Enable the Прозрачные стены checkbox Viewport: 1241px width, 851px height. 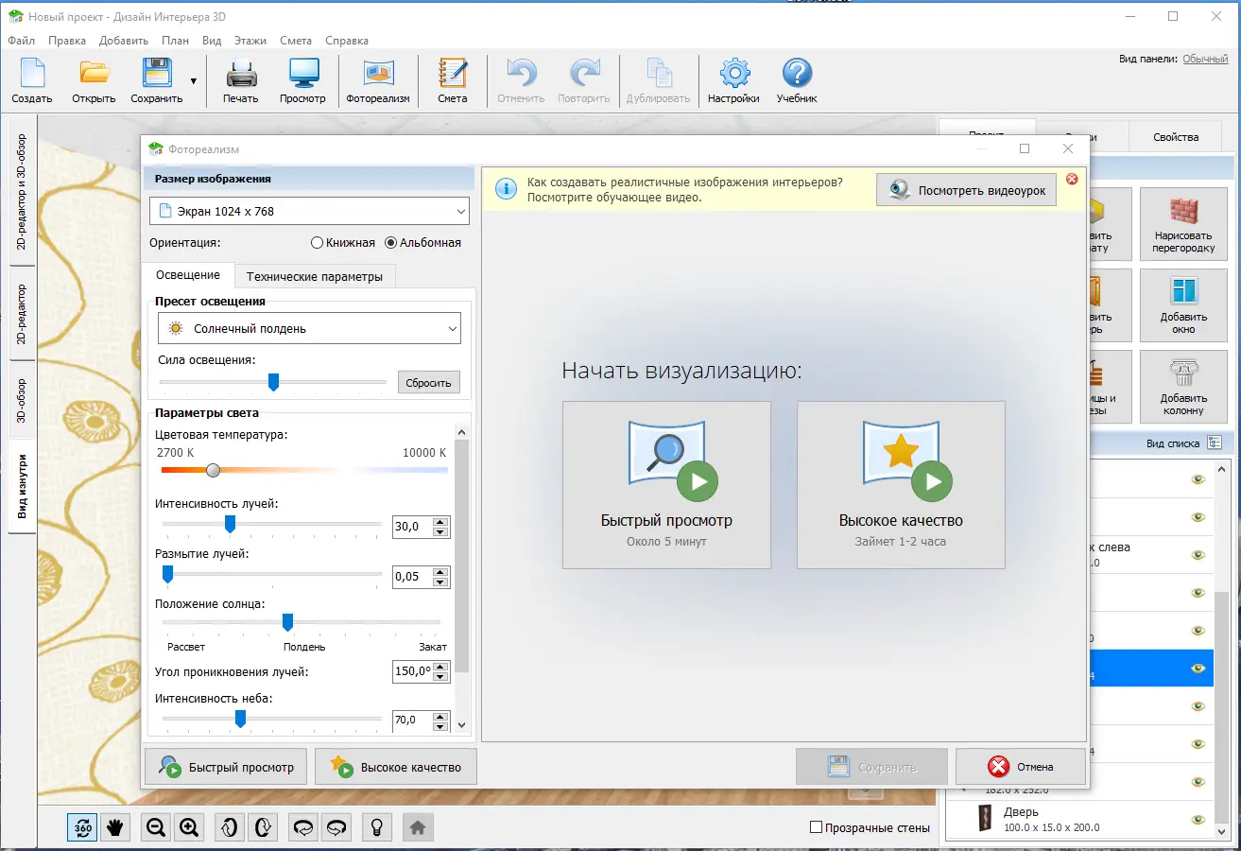[817, 827]
